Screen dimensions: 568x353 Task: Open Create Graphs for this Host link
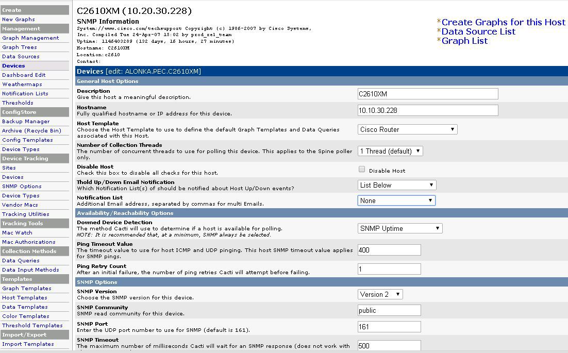(503, 22)
